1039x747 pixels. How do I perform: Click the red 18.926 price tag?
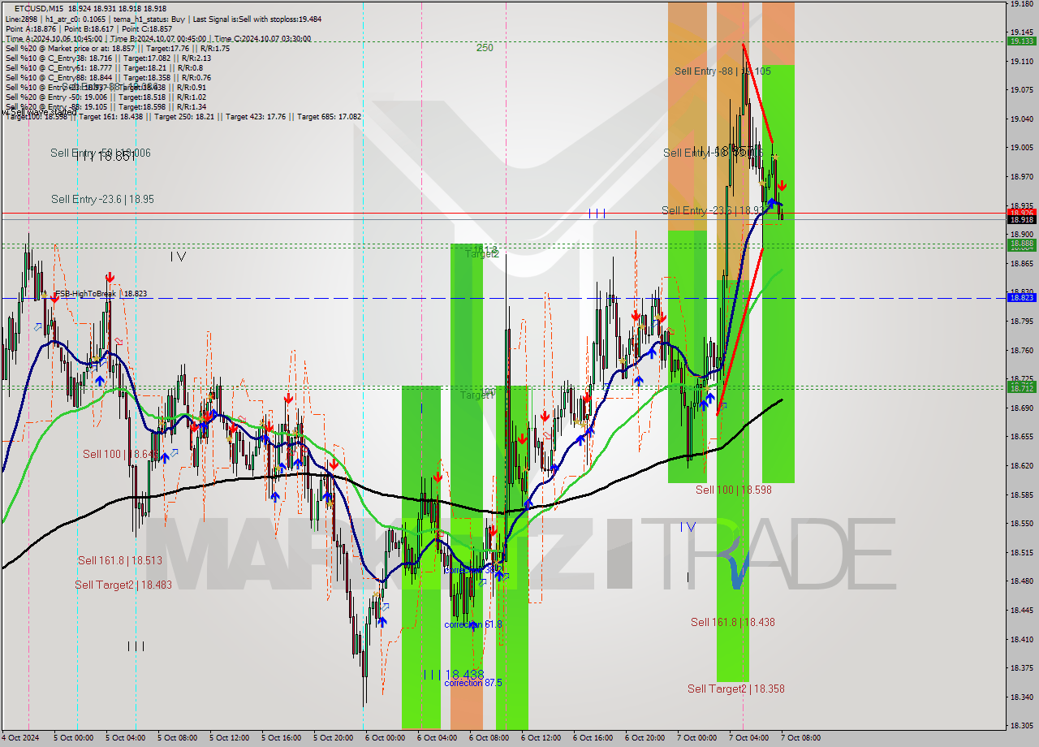1021,213
